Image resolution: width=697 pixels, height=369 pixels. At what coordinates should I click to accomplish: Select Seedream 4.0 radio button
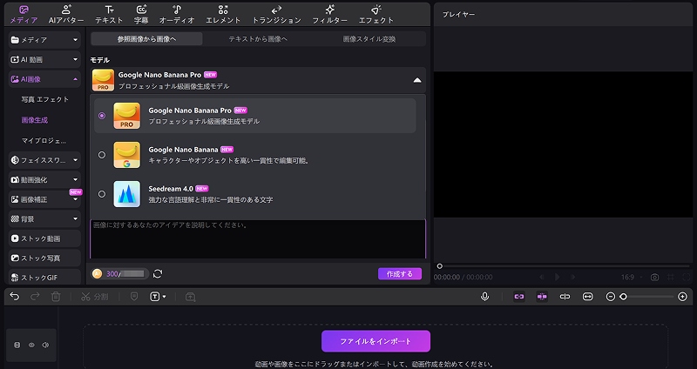(x=102, y=194)
